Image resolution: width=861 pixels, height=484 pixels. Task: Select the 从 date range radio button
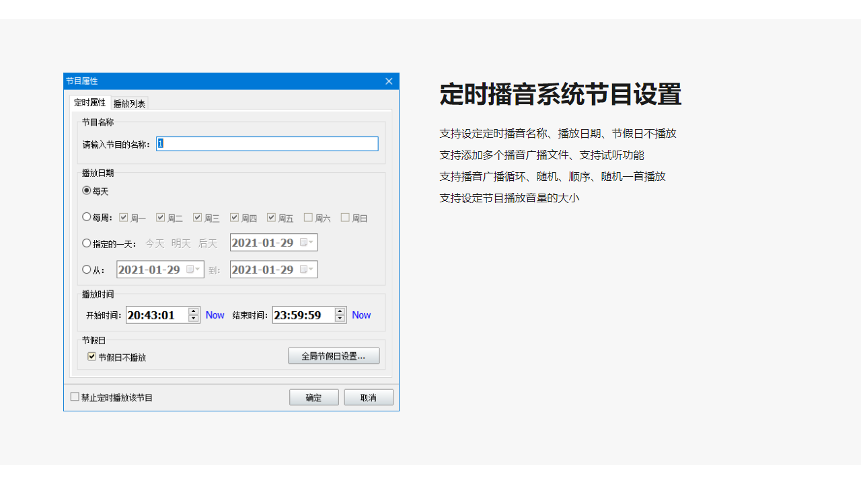pyautogui.click(x=86, y=270)
